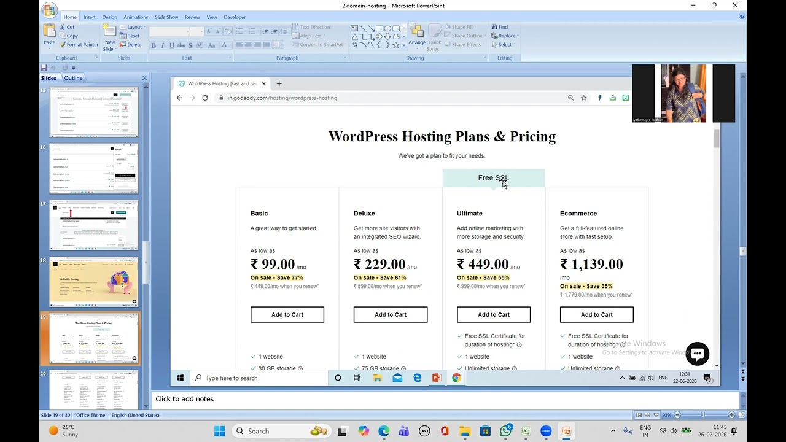
Task: Open the font size combo box
Action: pos(197,31)
